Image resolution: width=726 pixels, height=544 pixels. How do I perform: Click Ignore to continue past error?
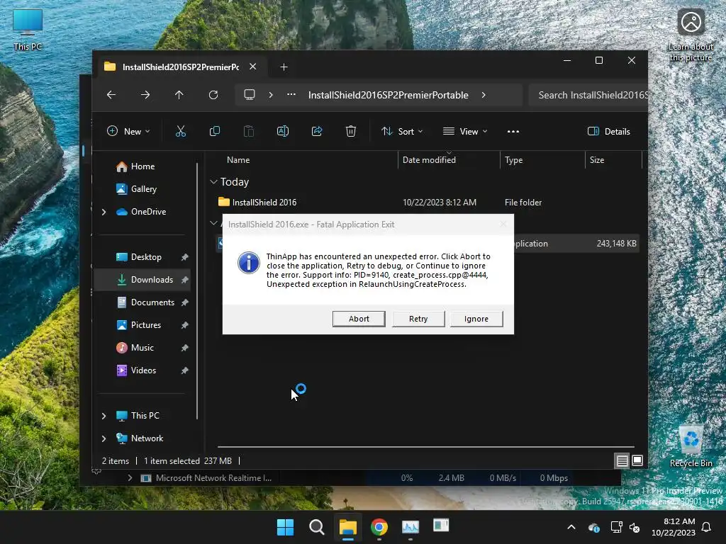coord(476,319)
